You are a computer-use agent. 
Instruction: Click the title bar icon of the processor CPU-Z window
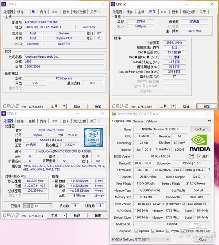pyautogui.click(x=4, y=113)
